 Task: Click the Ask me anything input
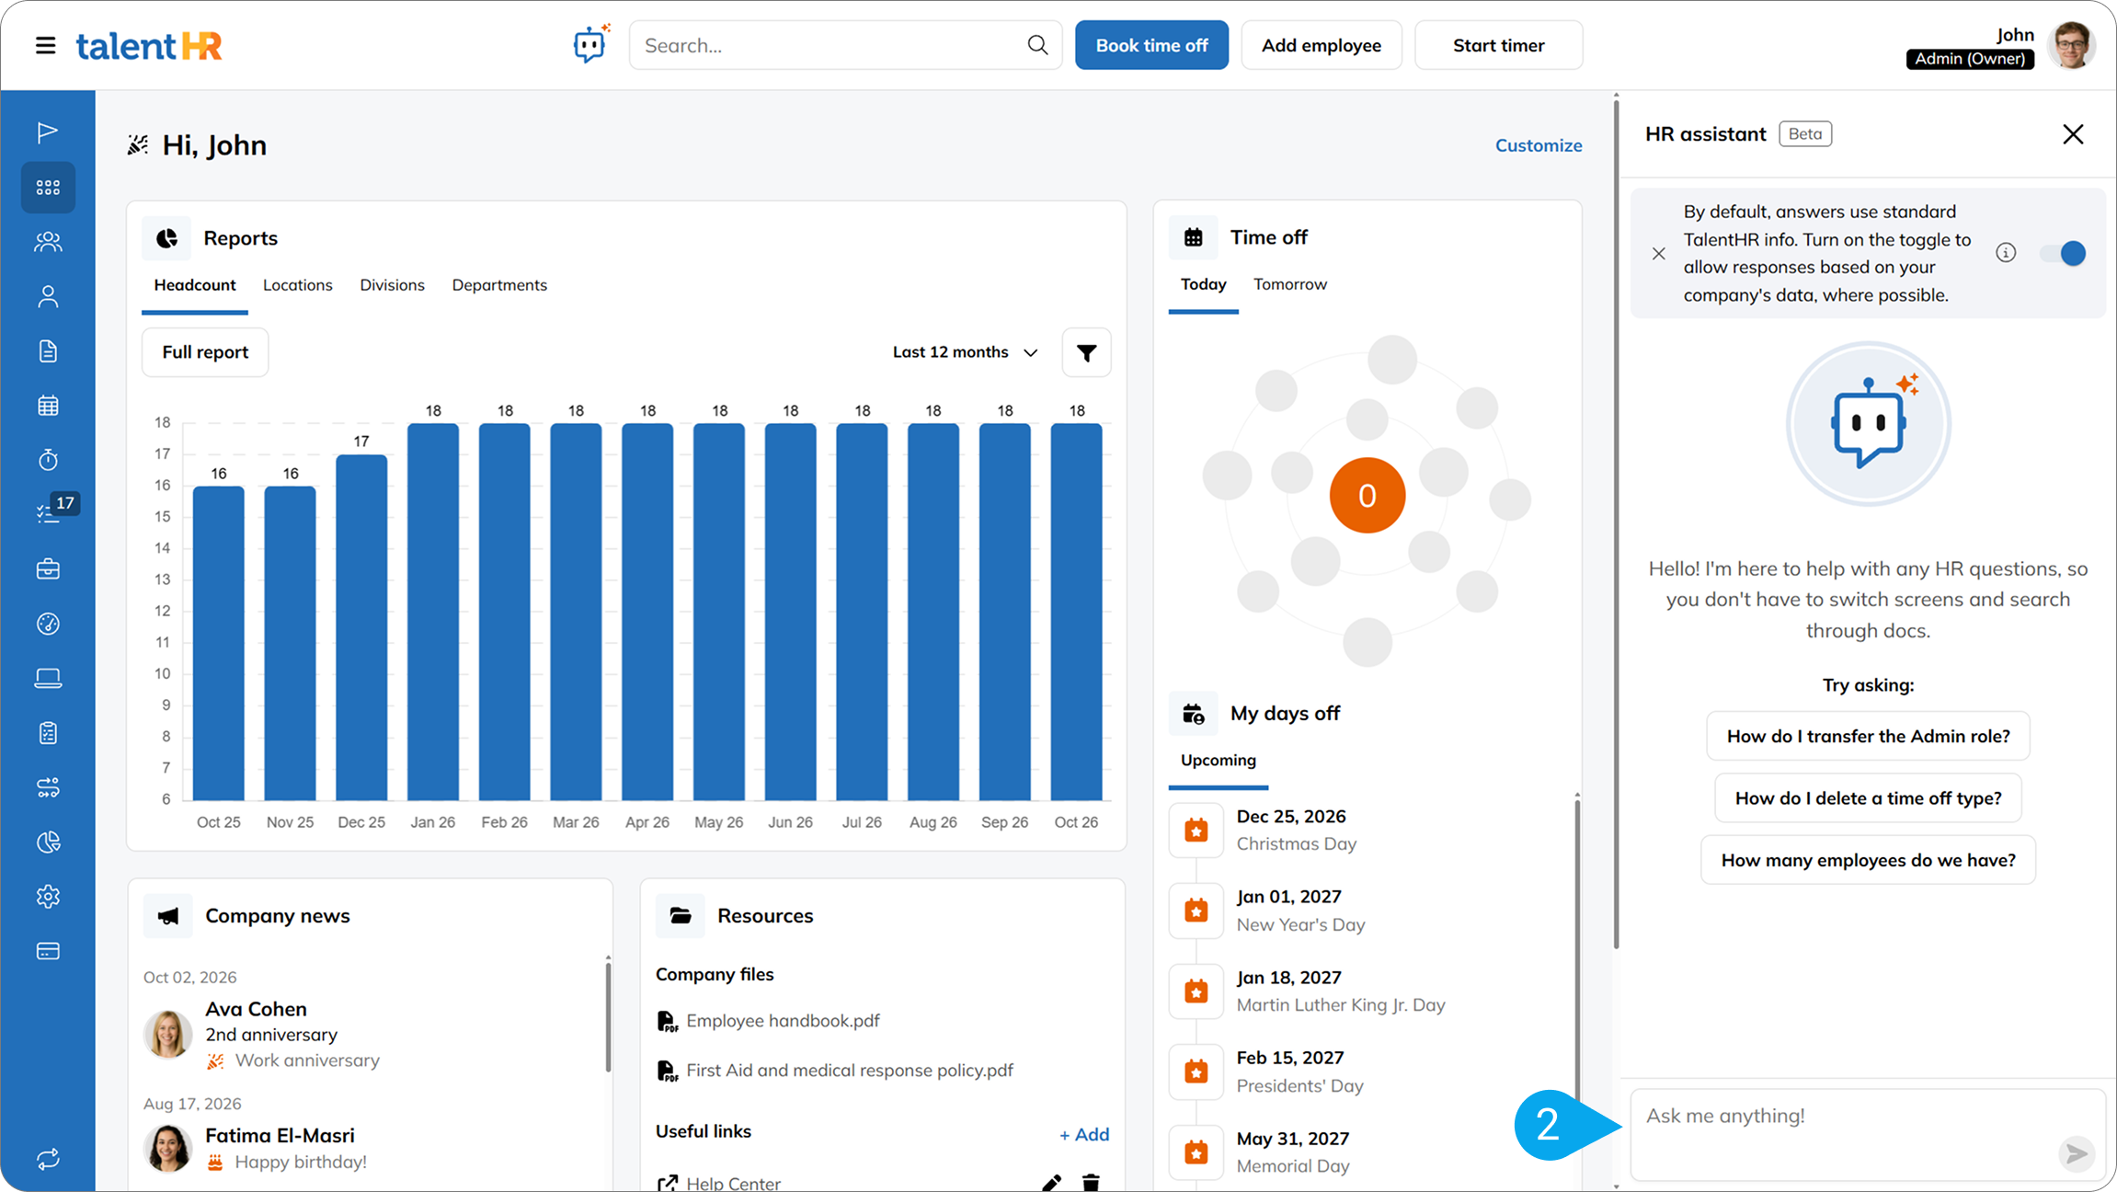click(x=1868, y=1135)
